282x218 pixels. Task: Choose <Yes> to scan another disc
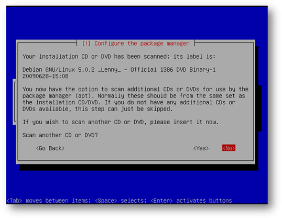[x=201, y=148]
